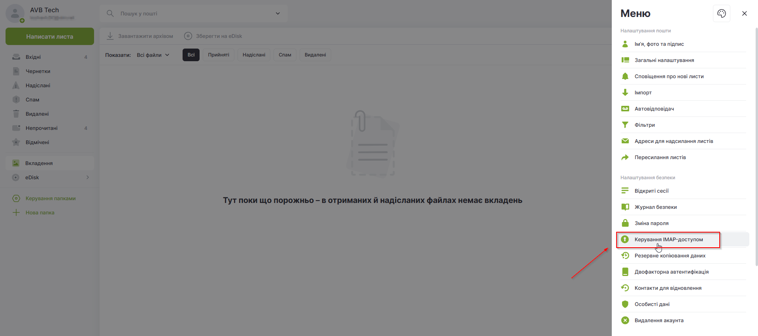This screenshot has width=758, height=336.
Task: Open the Вхідні folder
Action: (x=50, y=57)
